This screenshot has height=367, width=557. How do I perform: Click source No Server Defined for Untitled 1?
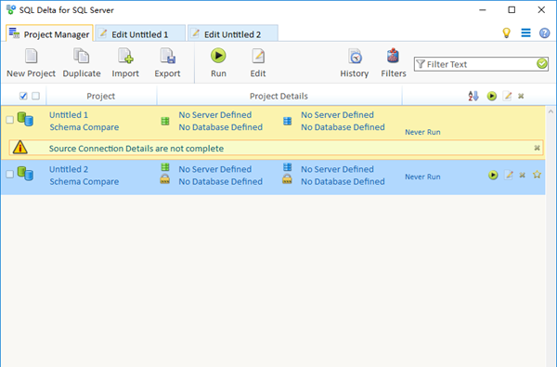click(215, 115)
